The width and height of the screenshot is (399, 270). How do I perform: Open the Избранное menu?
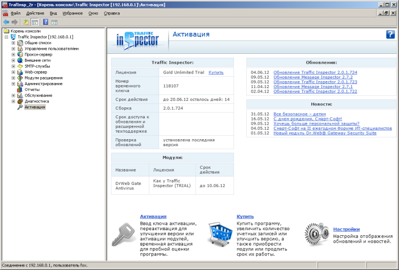(72, 13)
